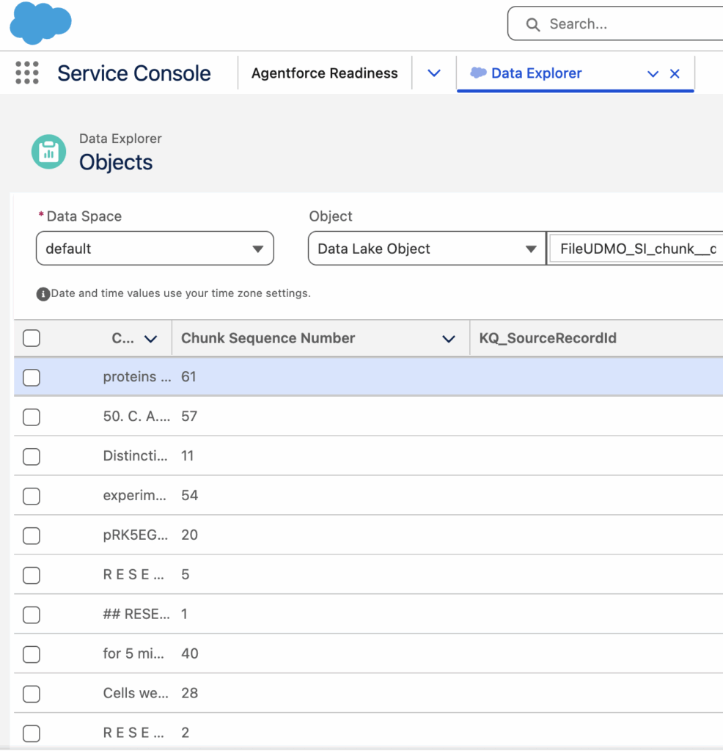Tick the checkbox for the 'Distincti...' row

coord(32,456)
